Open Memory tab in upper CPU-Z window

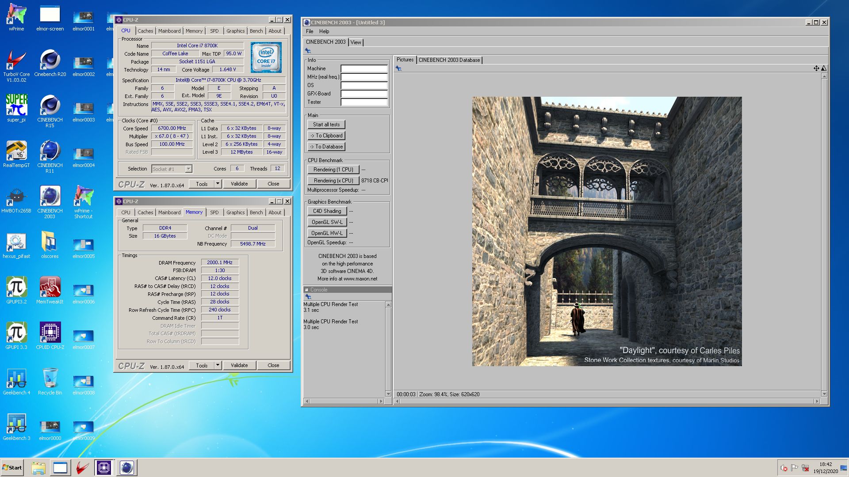tap(194, 31)
